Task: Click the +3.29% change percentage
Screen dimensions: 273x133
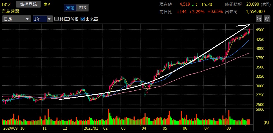Action: 197,12
